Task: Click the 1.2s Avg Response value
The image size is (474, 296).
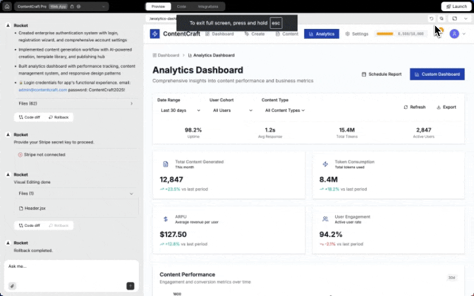Action: click(x=270, y=130)
